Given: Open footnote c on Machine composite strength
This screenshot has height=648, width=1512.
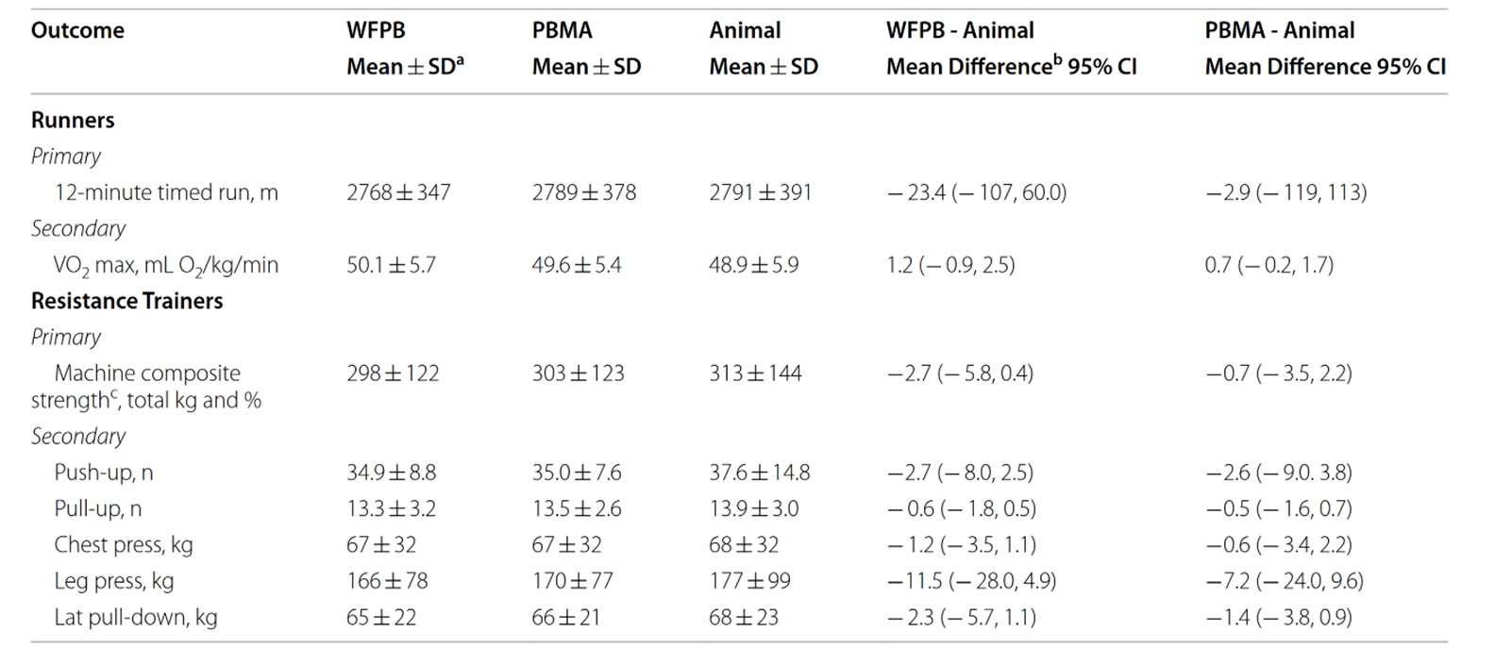Looking at the screenshot, I should (x=114, y=393).
